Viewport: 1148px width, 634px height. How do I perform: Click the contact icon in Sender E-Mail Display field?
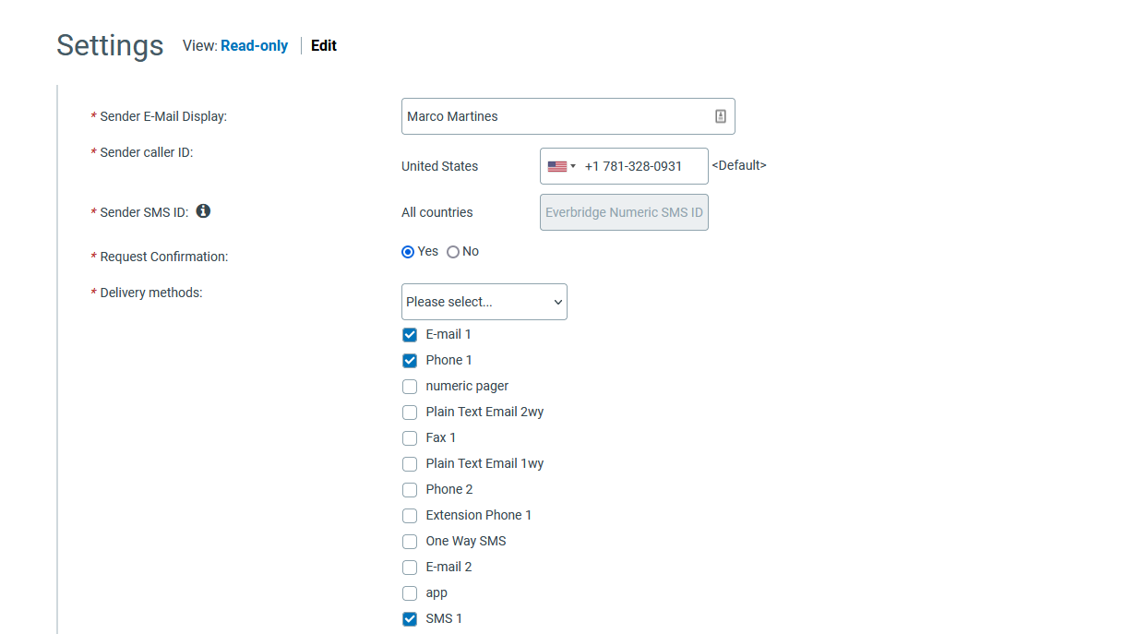click(719, 114)
